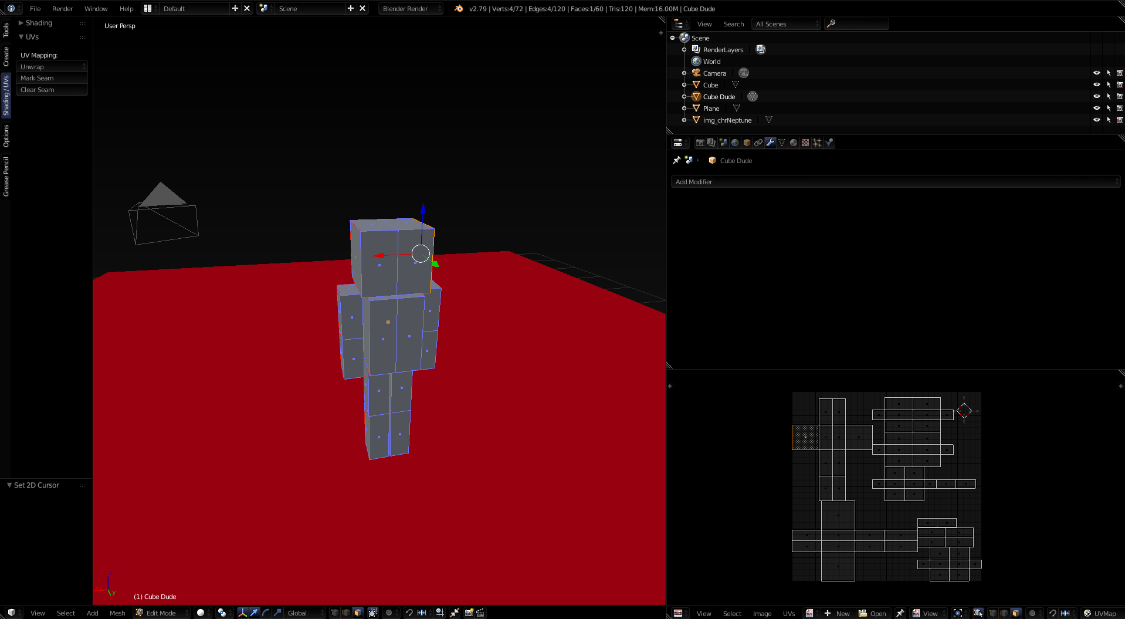Toggle the 3D manipulator axes icon
The height and width of the screenshot is (619, 1125).
click(242, 613)
